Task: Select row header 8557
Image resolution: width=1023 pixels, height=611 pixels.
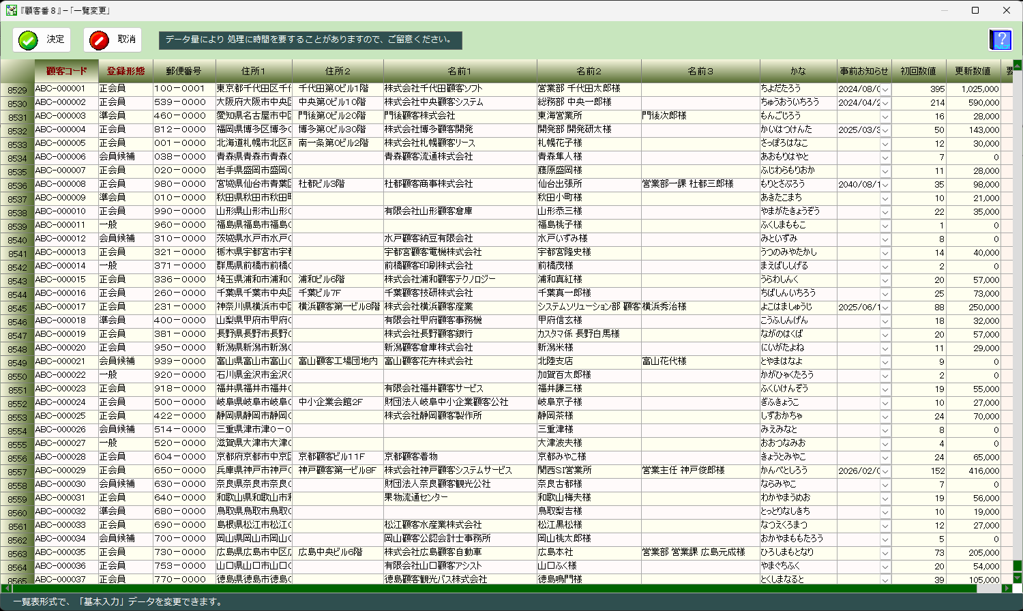Action: pyautogui.click(x=18, y=472)
